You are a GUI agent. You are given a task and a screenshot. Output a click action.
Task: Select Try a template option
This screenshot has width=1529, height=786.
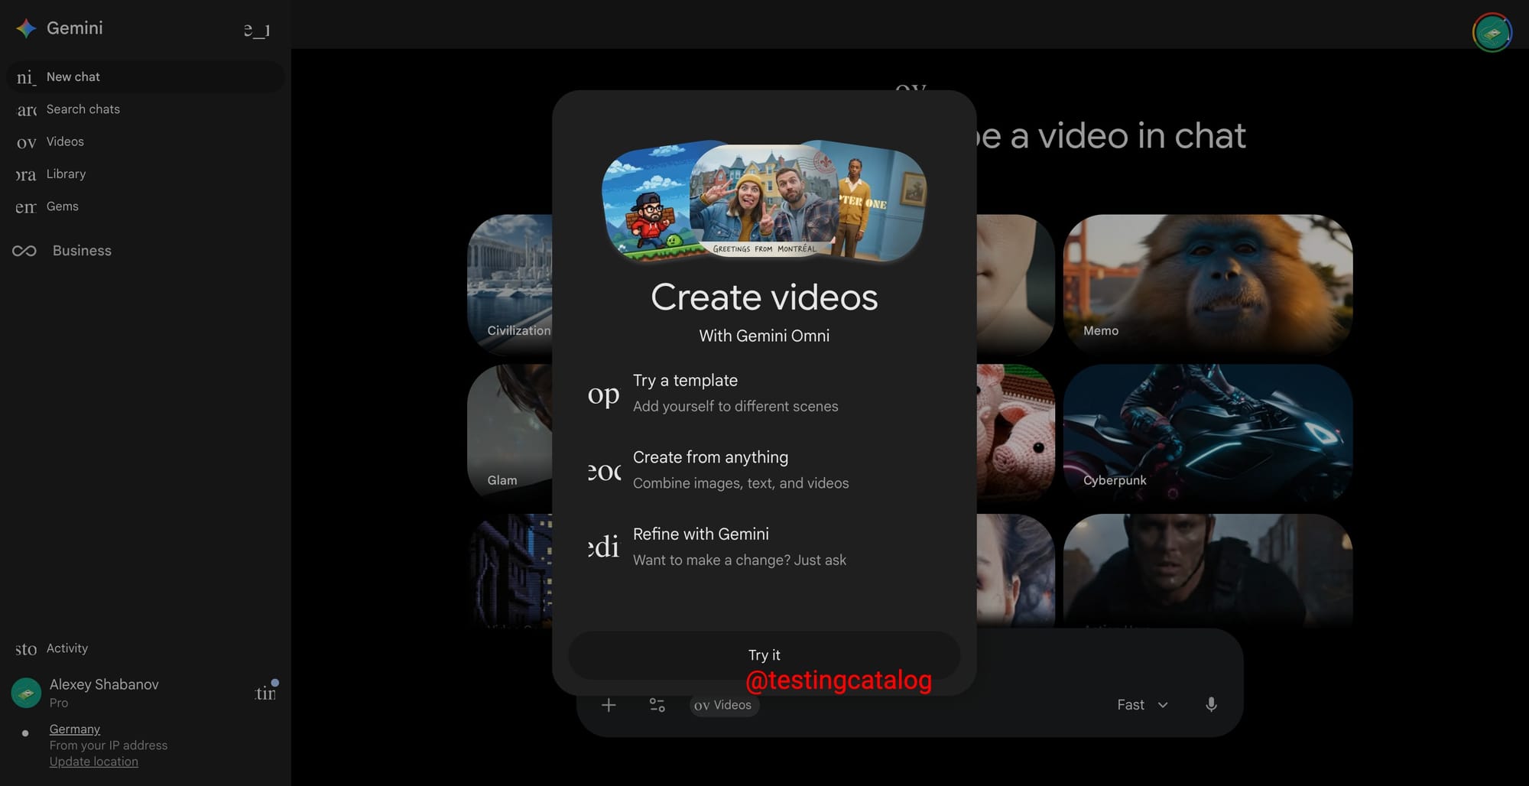tap(764, 393)
